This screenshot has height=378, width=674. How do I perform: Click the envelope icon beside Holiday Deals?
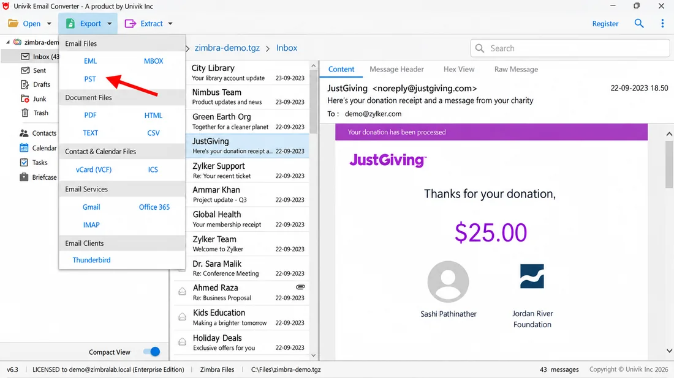pyautogui.click(x=182, y=342)
